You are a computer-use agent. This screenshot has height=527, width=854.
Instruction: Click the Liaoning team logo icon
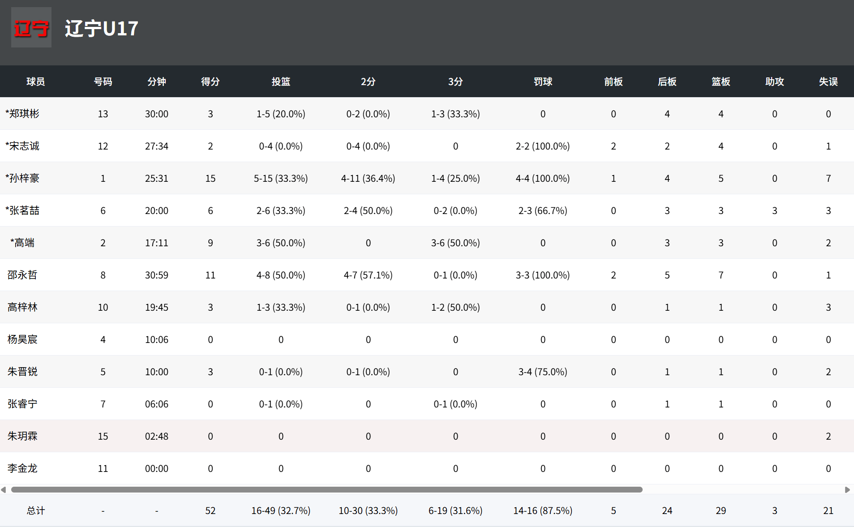(31, 27)
